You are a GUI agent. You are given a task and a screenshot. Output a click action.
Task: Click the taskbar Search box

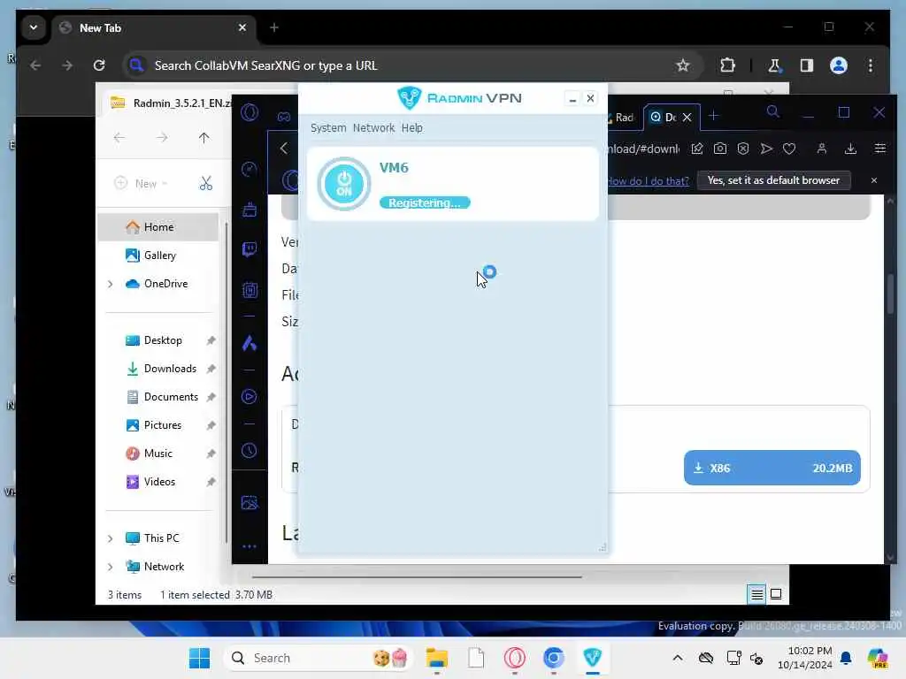click(318, 658)
